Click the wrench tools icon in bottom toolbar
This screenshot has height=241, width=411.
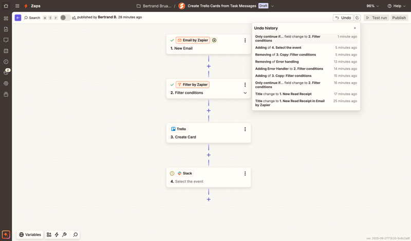pyautogui.click(x=64, y=234)
